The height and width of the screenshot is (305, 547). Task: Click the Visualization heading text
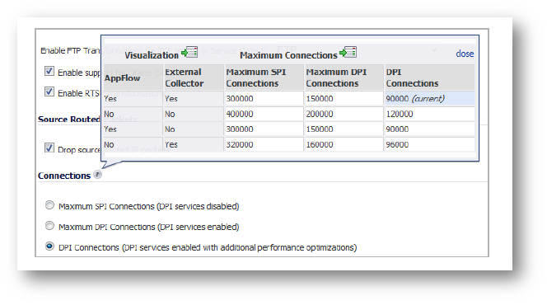152,55
